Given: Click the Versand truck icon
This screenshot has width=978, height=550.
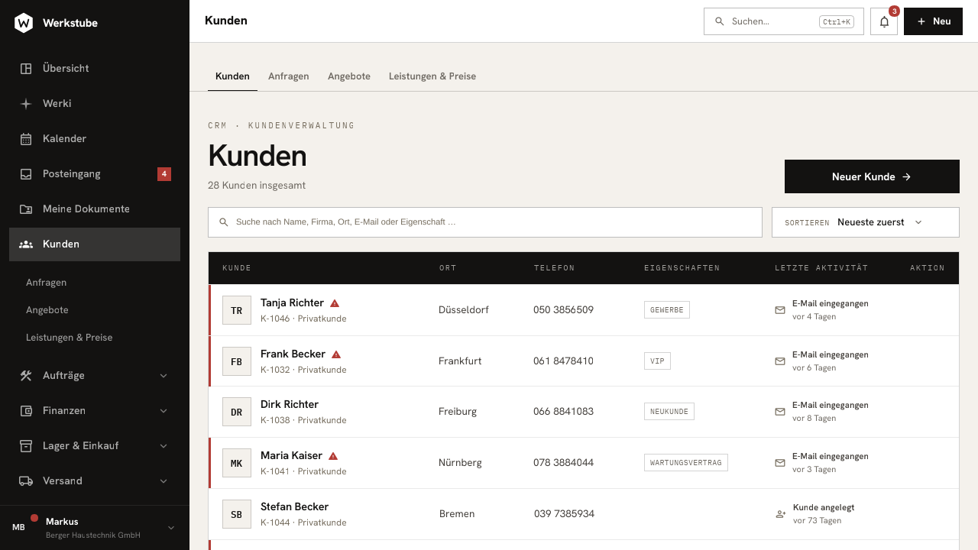Looking at the screenshot, I should [x=26, y=481].
